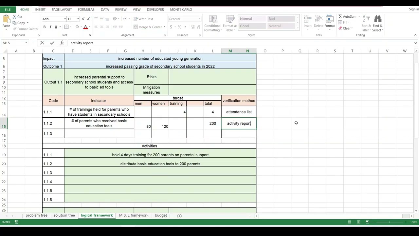
Task: Switch to the FORMULAS ribbon tab
Action: [86, 10]
